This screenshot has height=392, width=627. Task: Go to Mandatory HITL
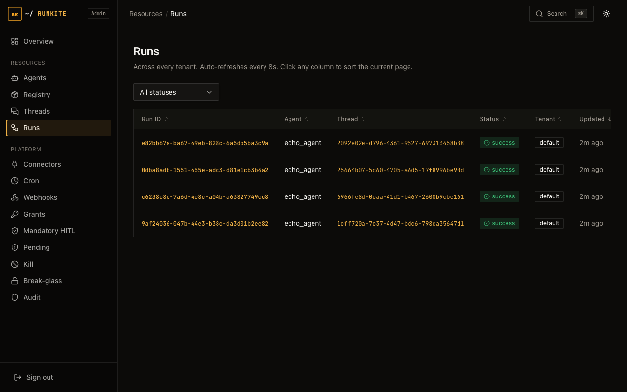coord(59,231)
